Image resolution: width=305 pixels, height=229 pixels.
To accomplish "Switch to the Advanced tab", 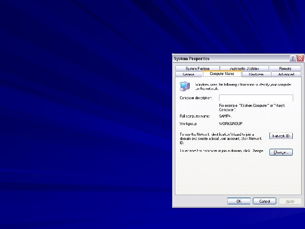I will (286, 74).
